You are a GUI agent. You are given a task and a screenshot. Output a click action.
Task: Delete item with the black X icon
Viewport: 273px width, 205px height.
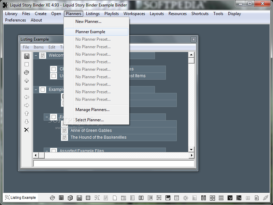point(27,130)
